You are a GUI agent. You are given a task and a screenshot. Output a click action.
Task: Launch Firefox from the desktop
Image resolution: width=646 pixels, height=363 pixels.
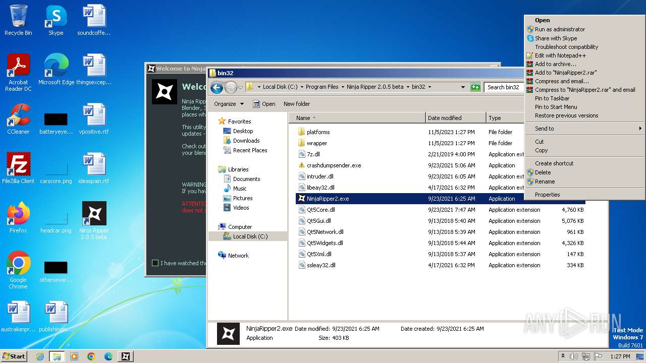point(18,218)
